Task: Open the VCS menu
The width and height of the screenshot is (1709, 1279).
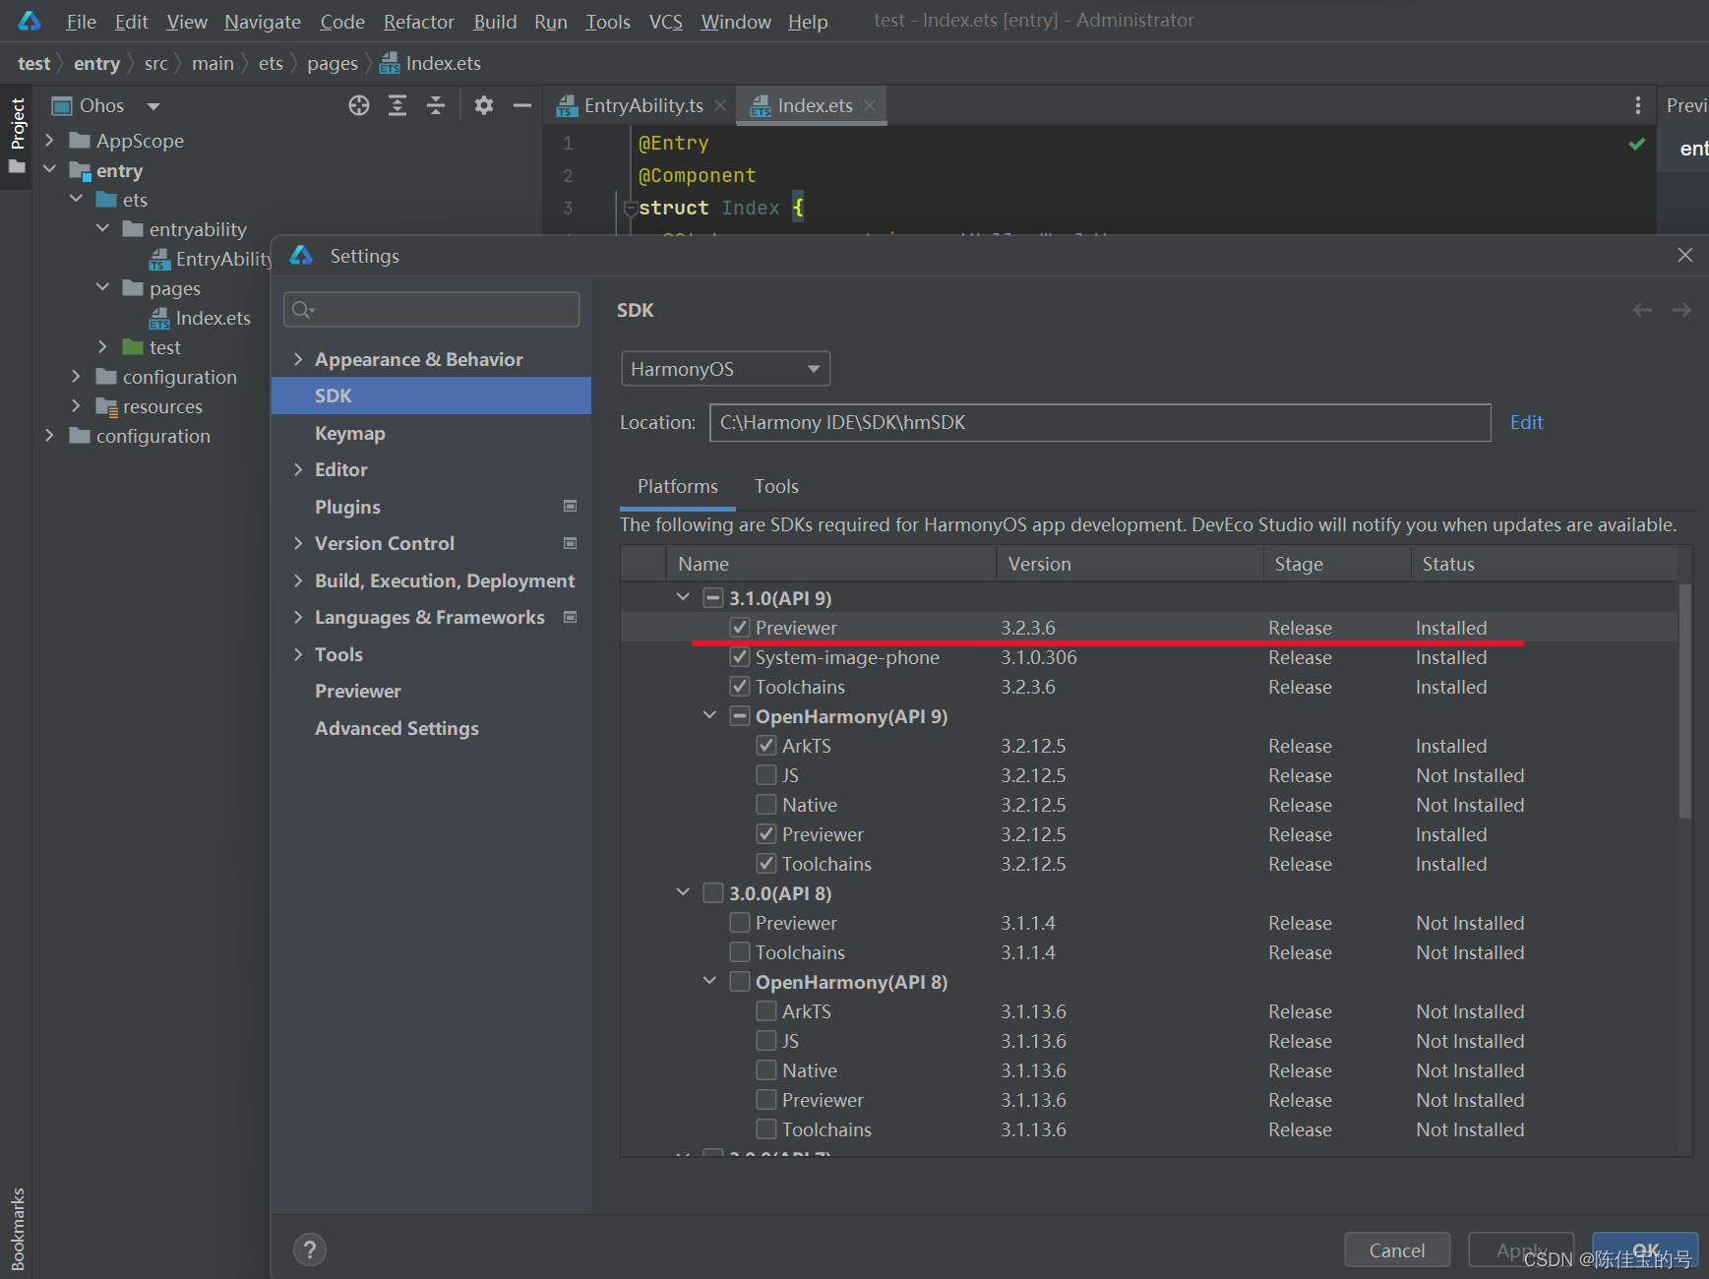Action: tap(666, 22)
